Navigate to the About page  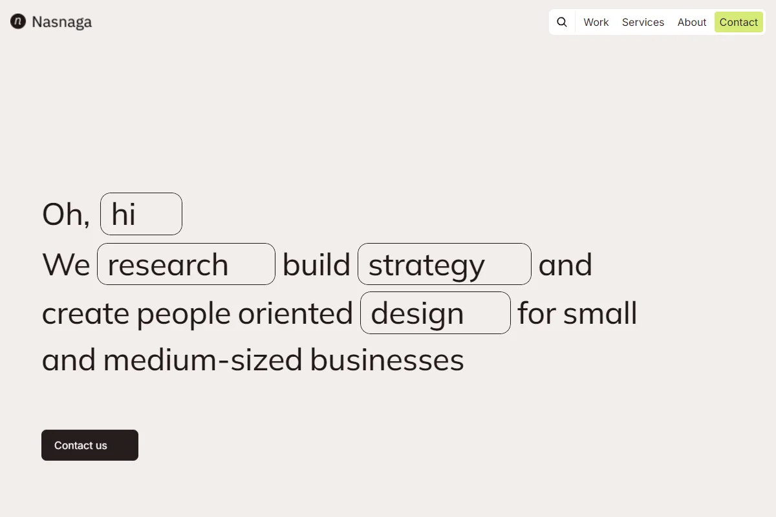point(691,22)
